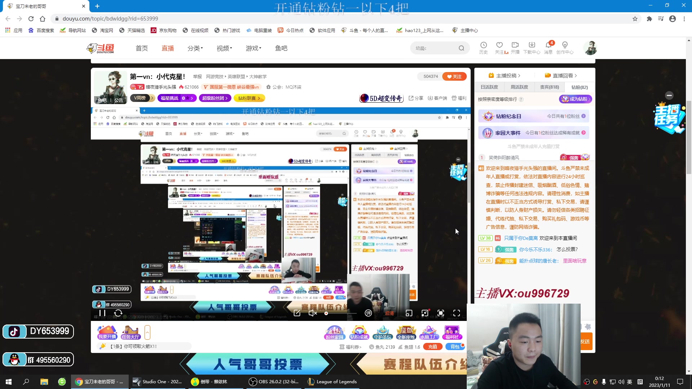Toggle the danmu bullet-comment display
Image resolution: width=692 pixels, height=389 pixels.
(368, 313)
